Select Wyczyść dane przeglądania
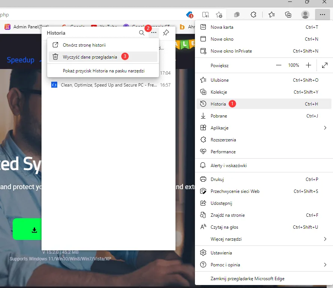 pyautogui.click(x=90, y=57)
